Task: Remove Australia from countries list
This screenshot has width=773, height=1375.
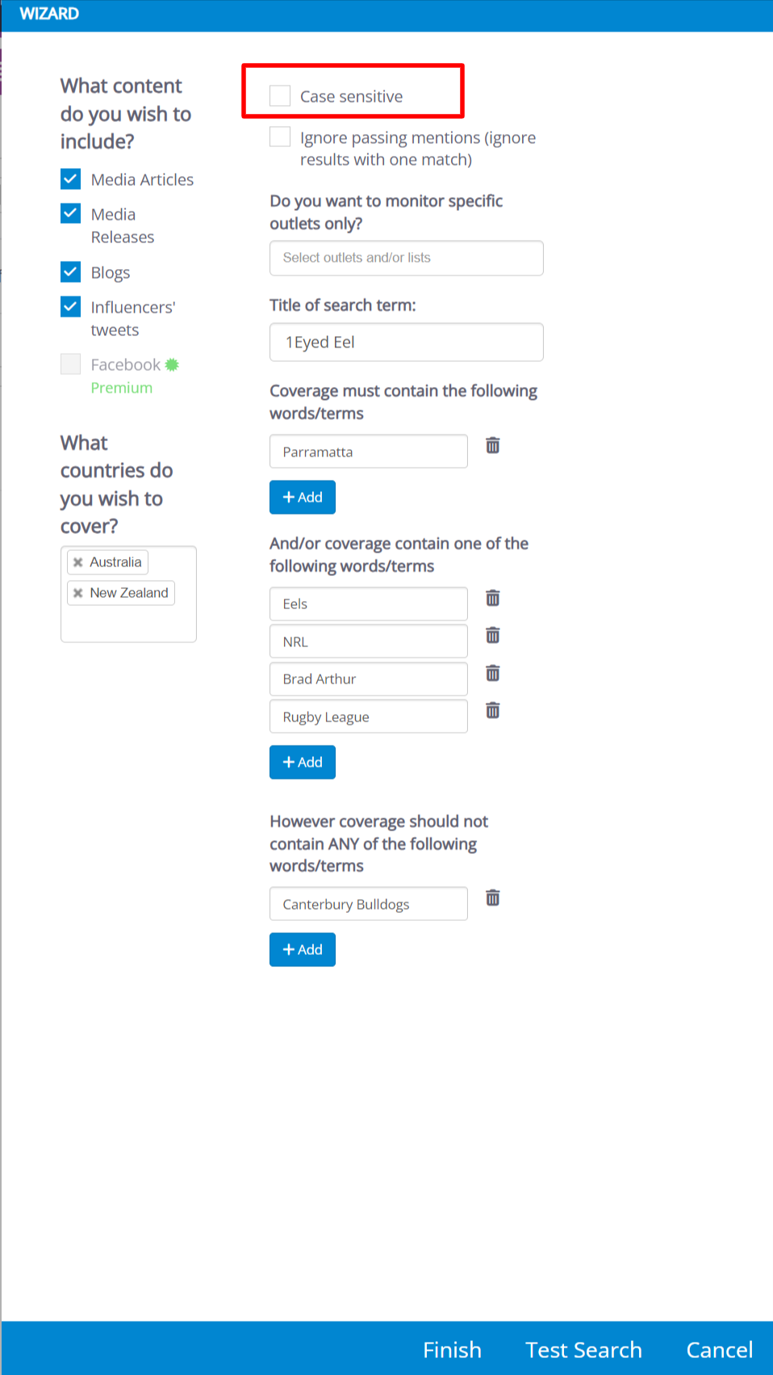Action: (x=78, y=562)
